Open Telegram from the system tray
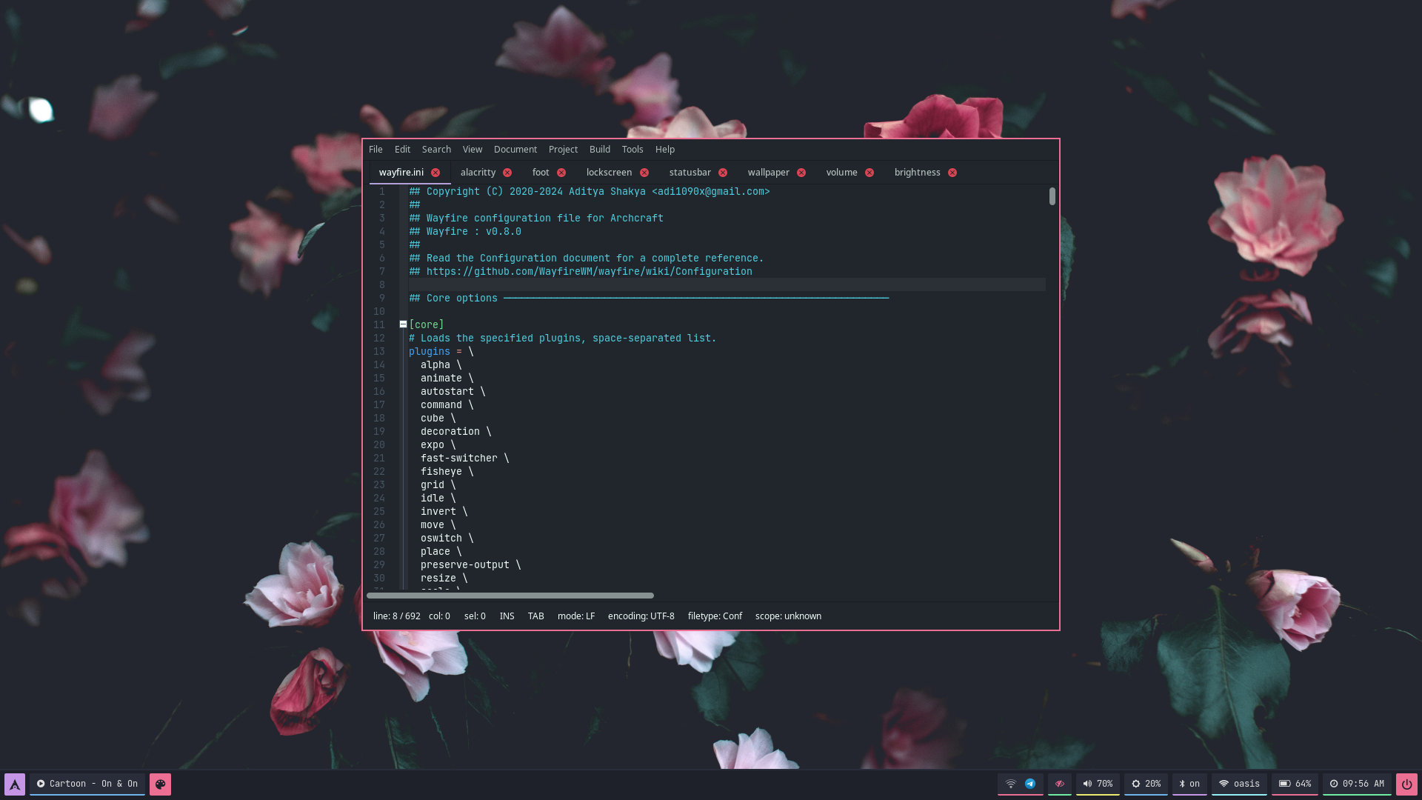 (1030, 784)
